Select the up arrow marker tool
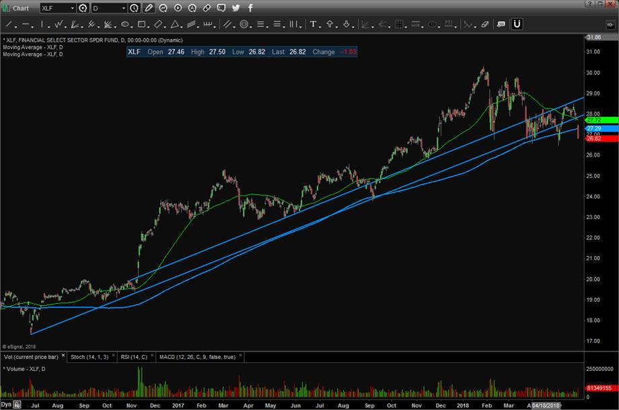 pos(330,24)
